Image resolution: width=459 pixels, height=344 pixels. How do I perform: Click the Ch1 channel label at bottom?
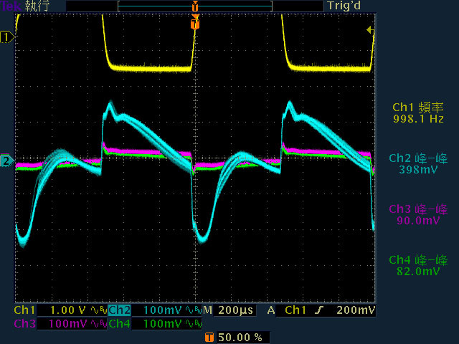click(24, 310)
